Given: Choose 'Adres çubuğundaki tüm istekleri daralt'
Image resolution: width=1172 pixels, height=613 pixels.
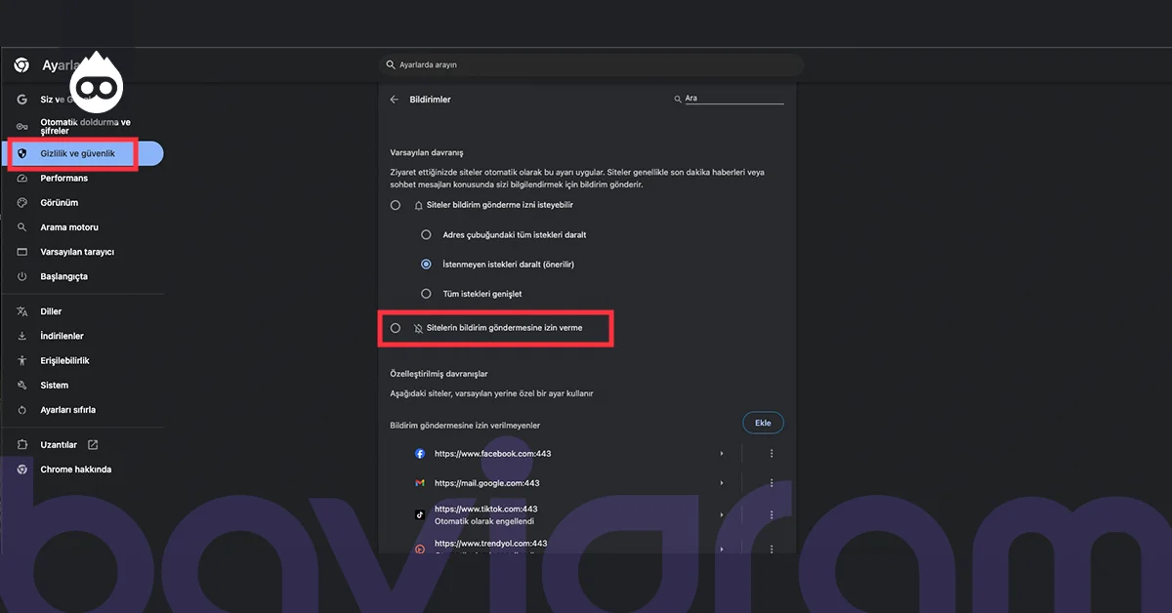Looking at the screenshot, I should click(x=425, y=234).
